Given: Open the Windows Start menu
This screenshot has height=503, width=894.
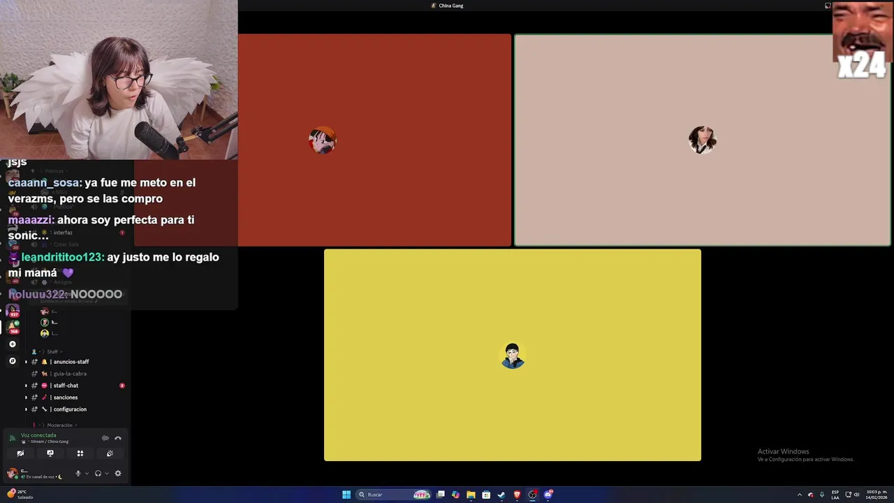Looking at the screenshot, I should [346, 495].
